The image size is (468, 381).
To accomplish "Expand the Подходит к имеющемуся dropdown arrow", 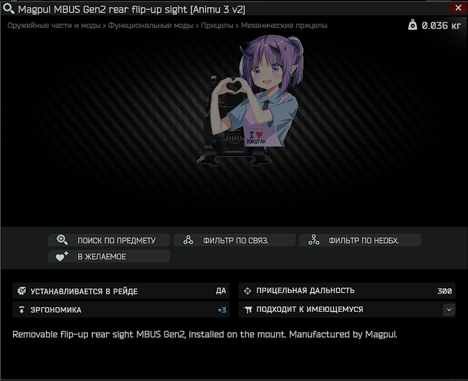I will point(449,310).
